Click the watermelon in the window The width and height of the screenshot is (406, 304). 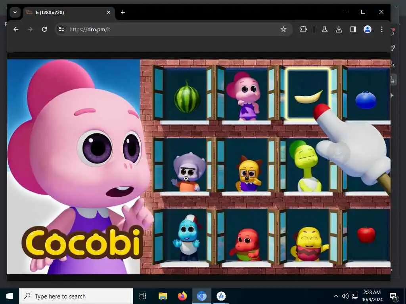pos(187,97)
